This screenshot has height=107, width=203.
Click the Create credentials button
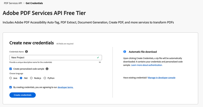click(22, 95)
